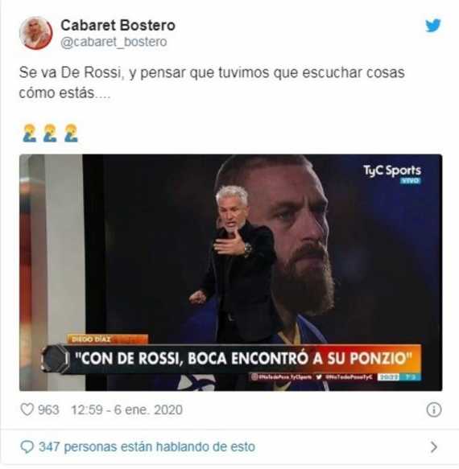Click the TyC Sports logo in image
The width and height of the screenshot is (459, 469).
(392, 171)
